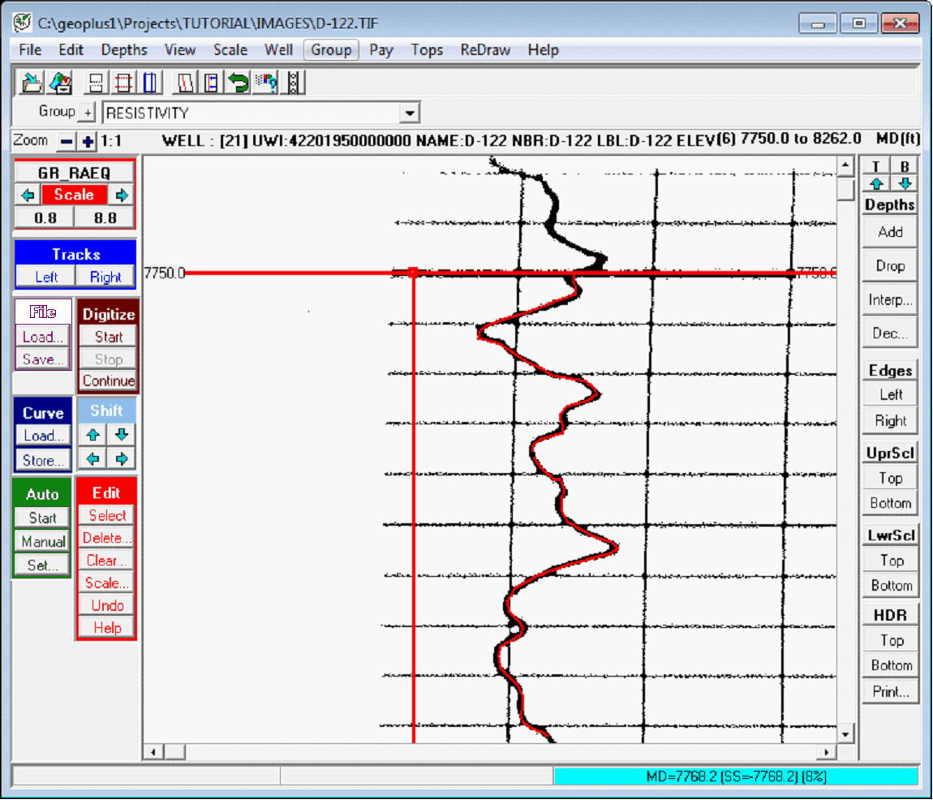
Task: Click left arrow beside red Scale label
Action: [28, 195]
